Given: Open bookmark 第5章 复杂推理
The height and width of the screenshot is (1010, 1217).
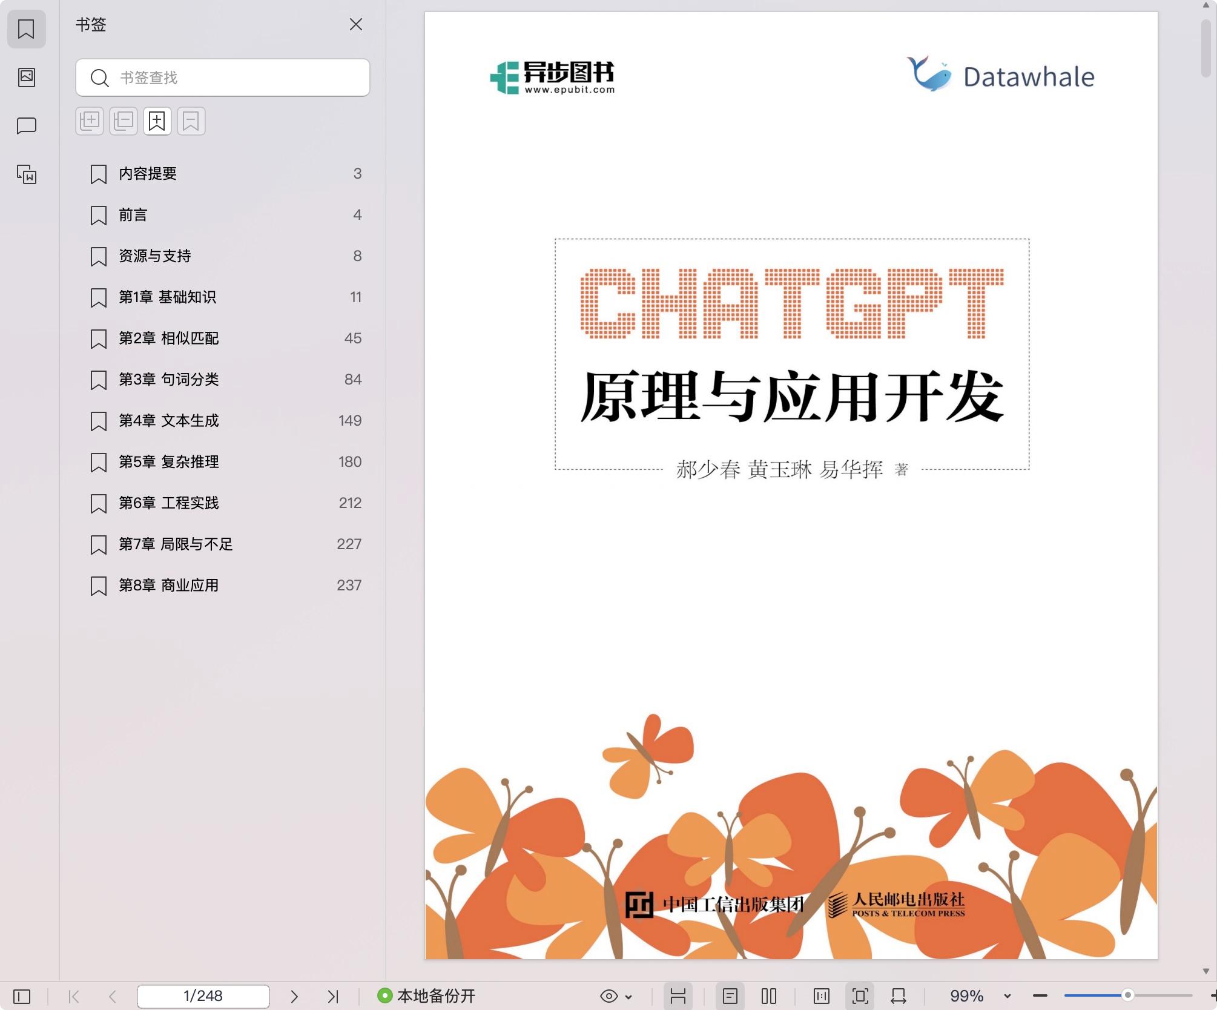Looking at the screenshot, I should point(223,462).
